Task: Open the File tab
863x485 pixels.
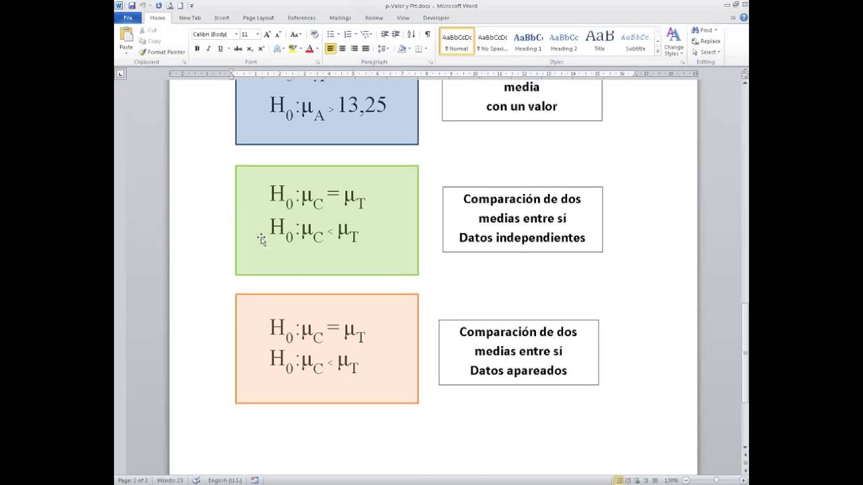Action: coord(128,18)
